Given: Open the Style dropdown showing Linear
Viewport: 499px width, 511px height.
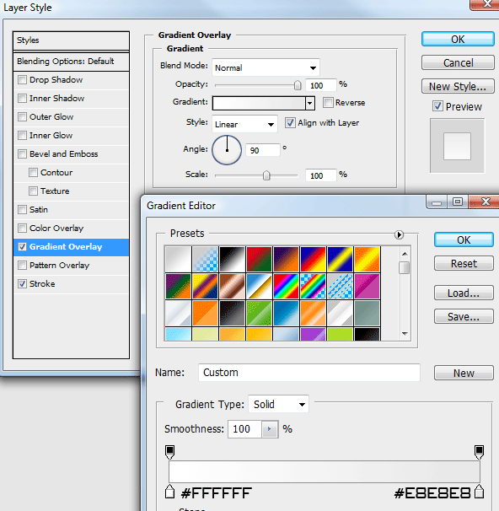Looking at the screenshot, I should [244, 124].
